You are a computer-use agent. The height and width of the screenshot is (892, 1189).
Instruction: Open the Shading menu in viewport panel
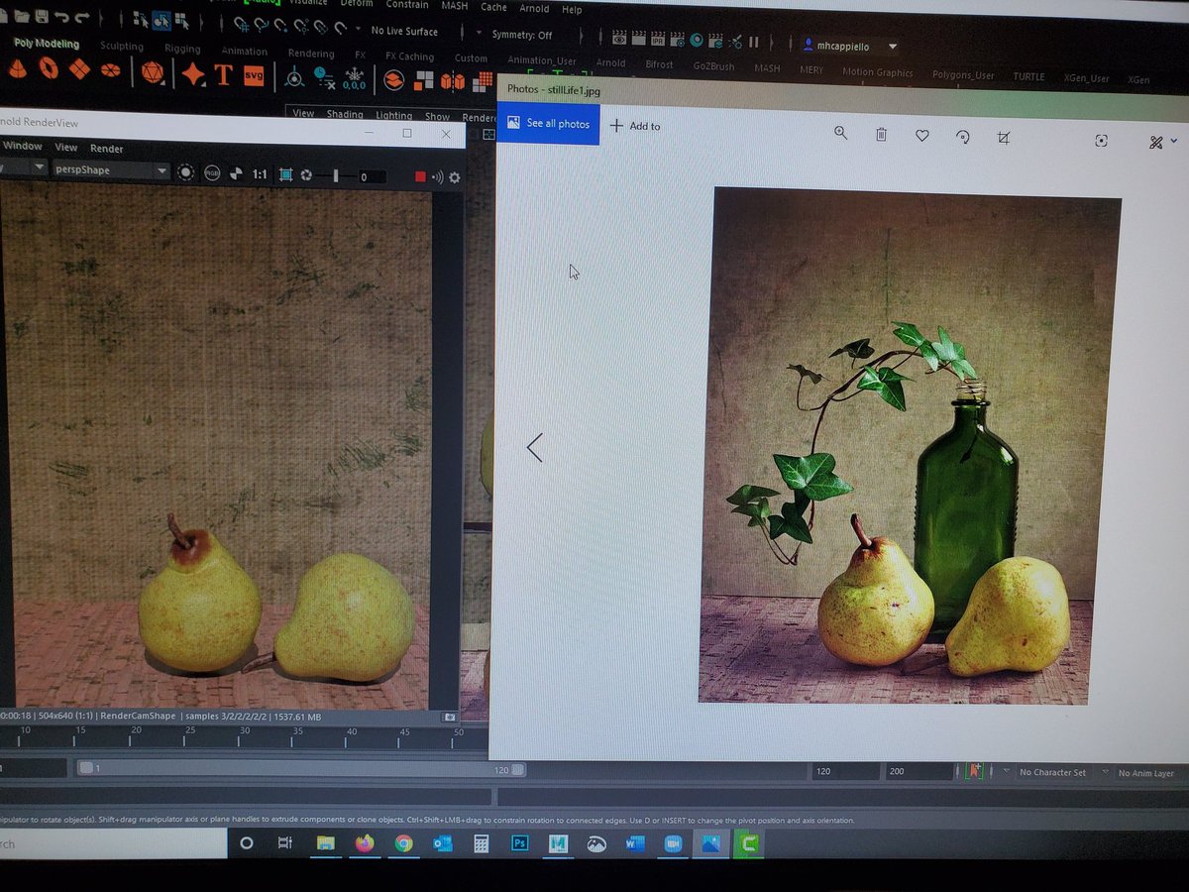click(x=345, y=114)
